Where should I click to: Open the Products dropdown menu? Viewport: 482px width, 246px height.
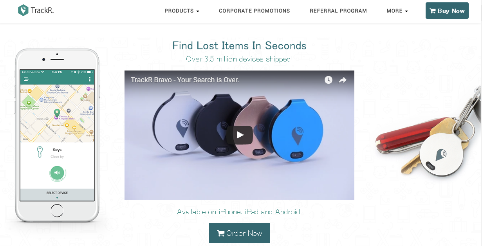182,11
